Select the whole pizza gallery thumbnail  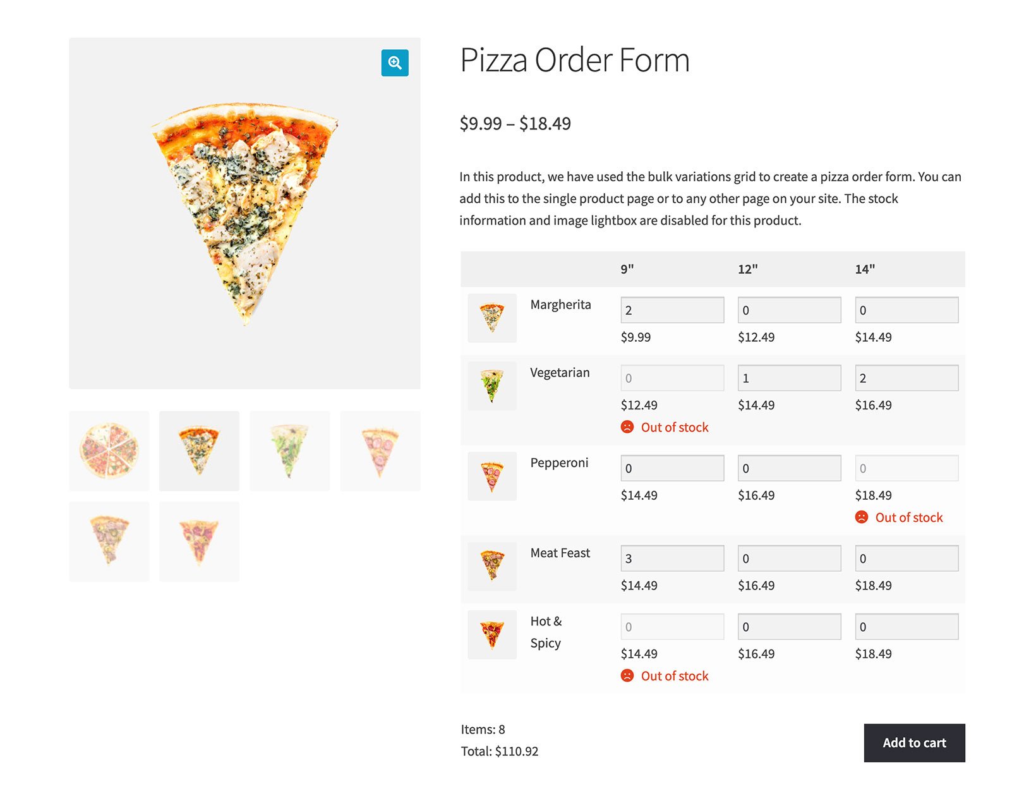(x=109, y=450)
